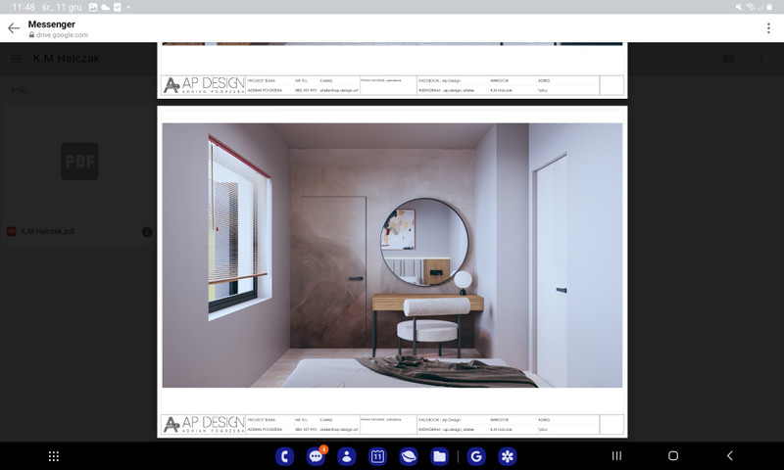
Task: Show info for K.M Halczak.pdf
Action: pos(147,232)
